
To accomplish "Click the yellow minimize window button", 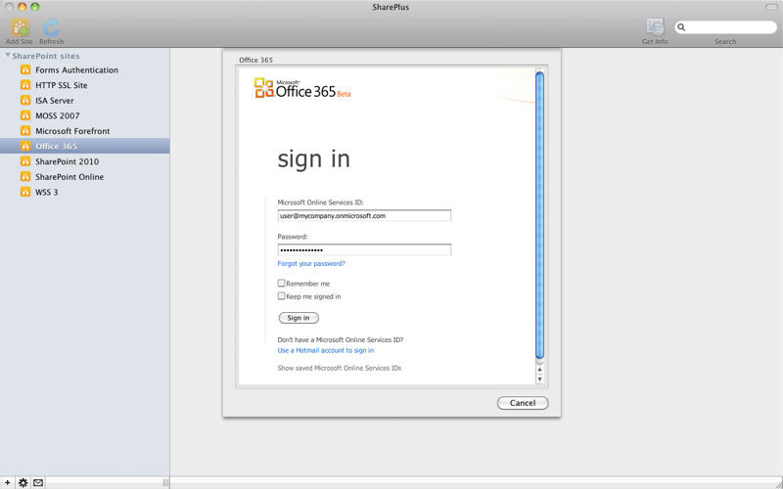I will point(22,7).
